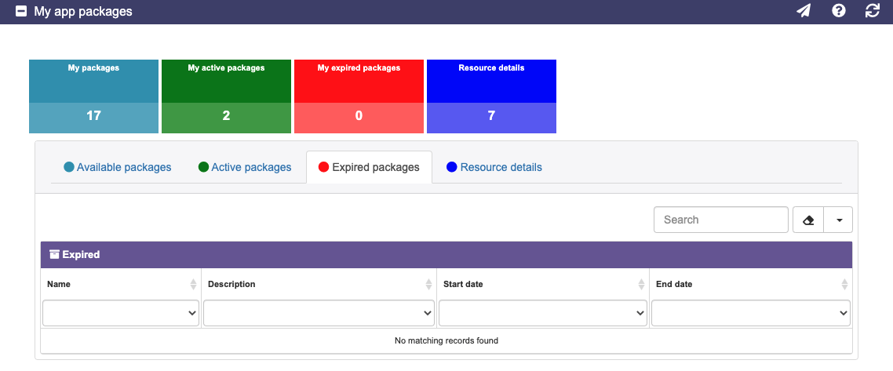The image size is (893, 371).
Task: Click the purple Expired table header
Action: (x=447, y=254)
